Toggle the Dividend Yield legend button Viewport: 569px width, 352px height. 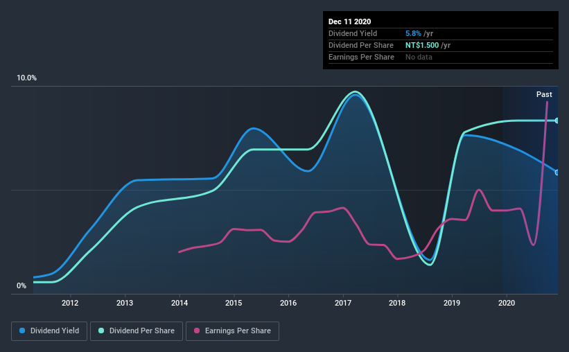[49, 331]
